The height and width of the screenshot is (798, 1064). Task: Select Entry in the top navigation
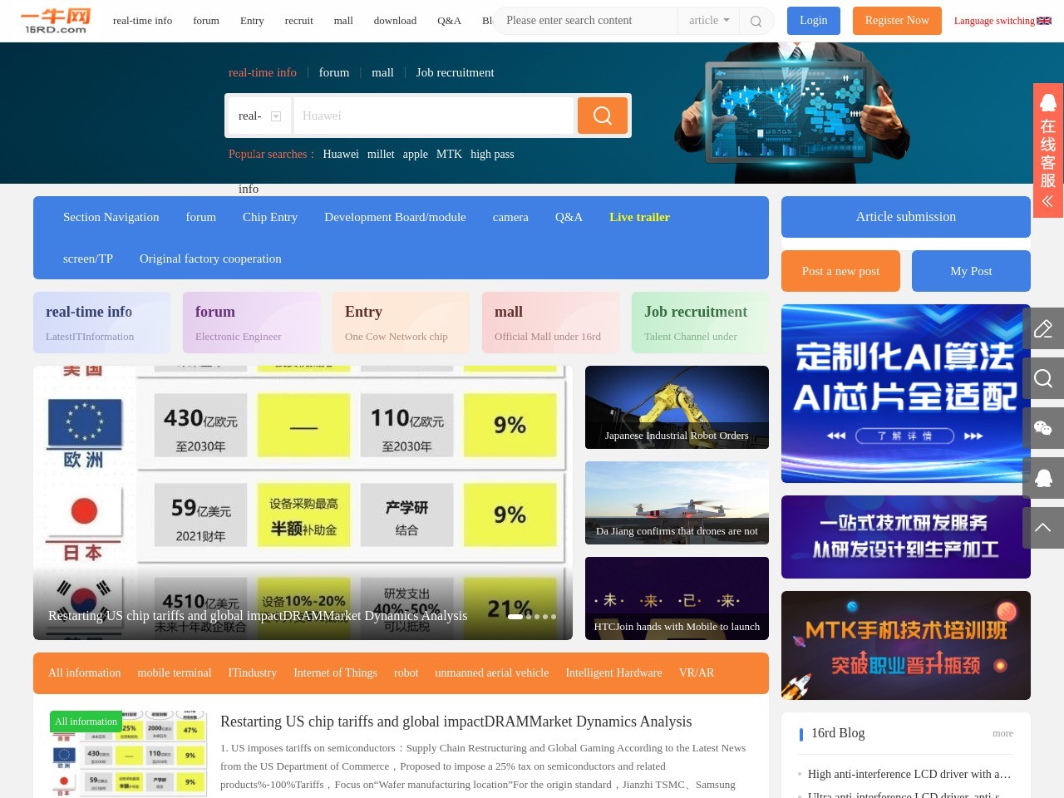click(252, 21)
